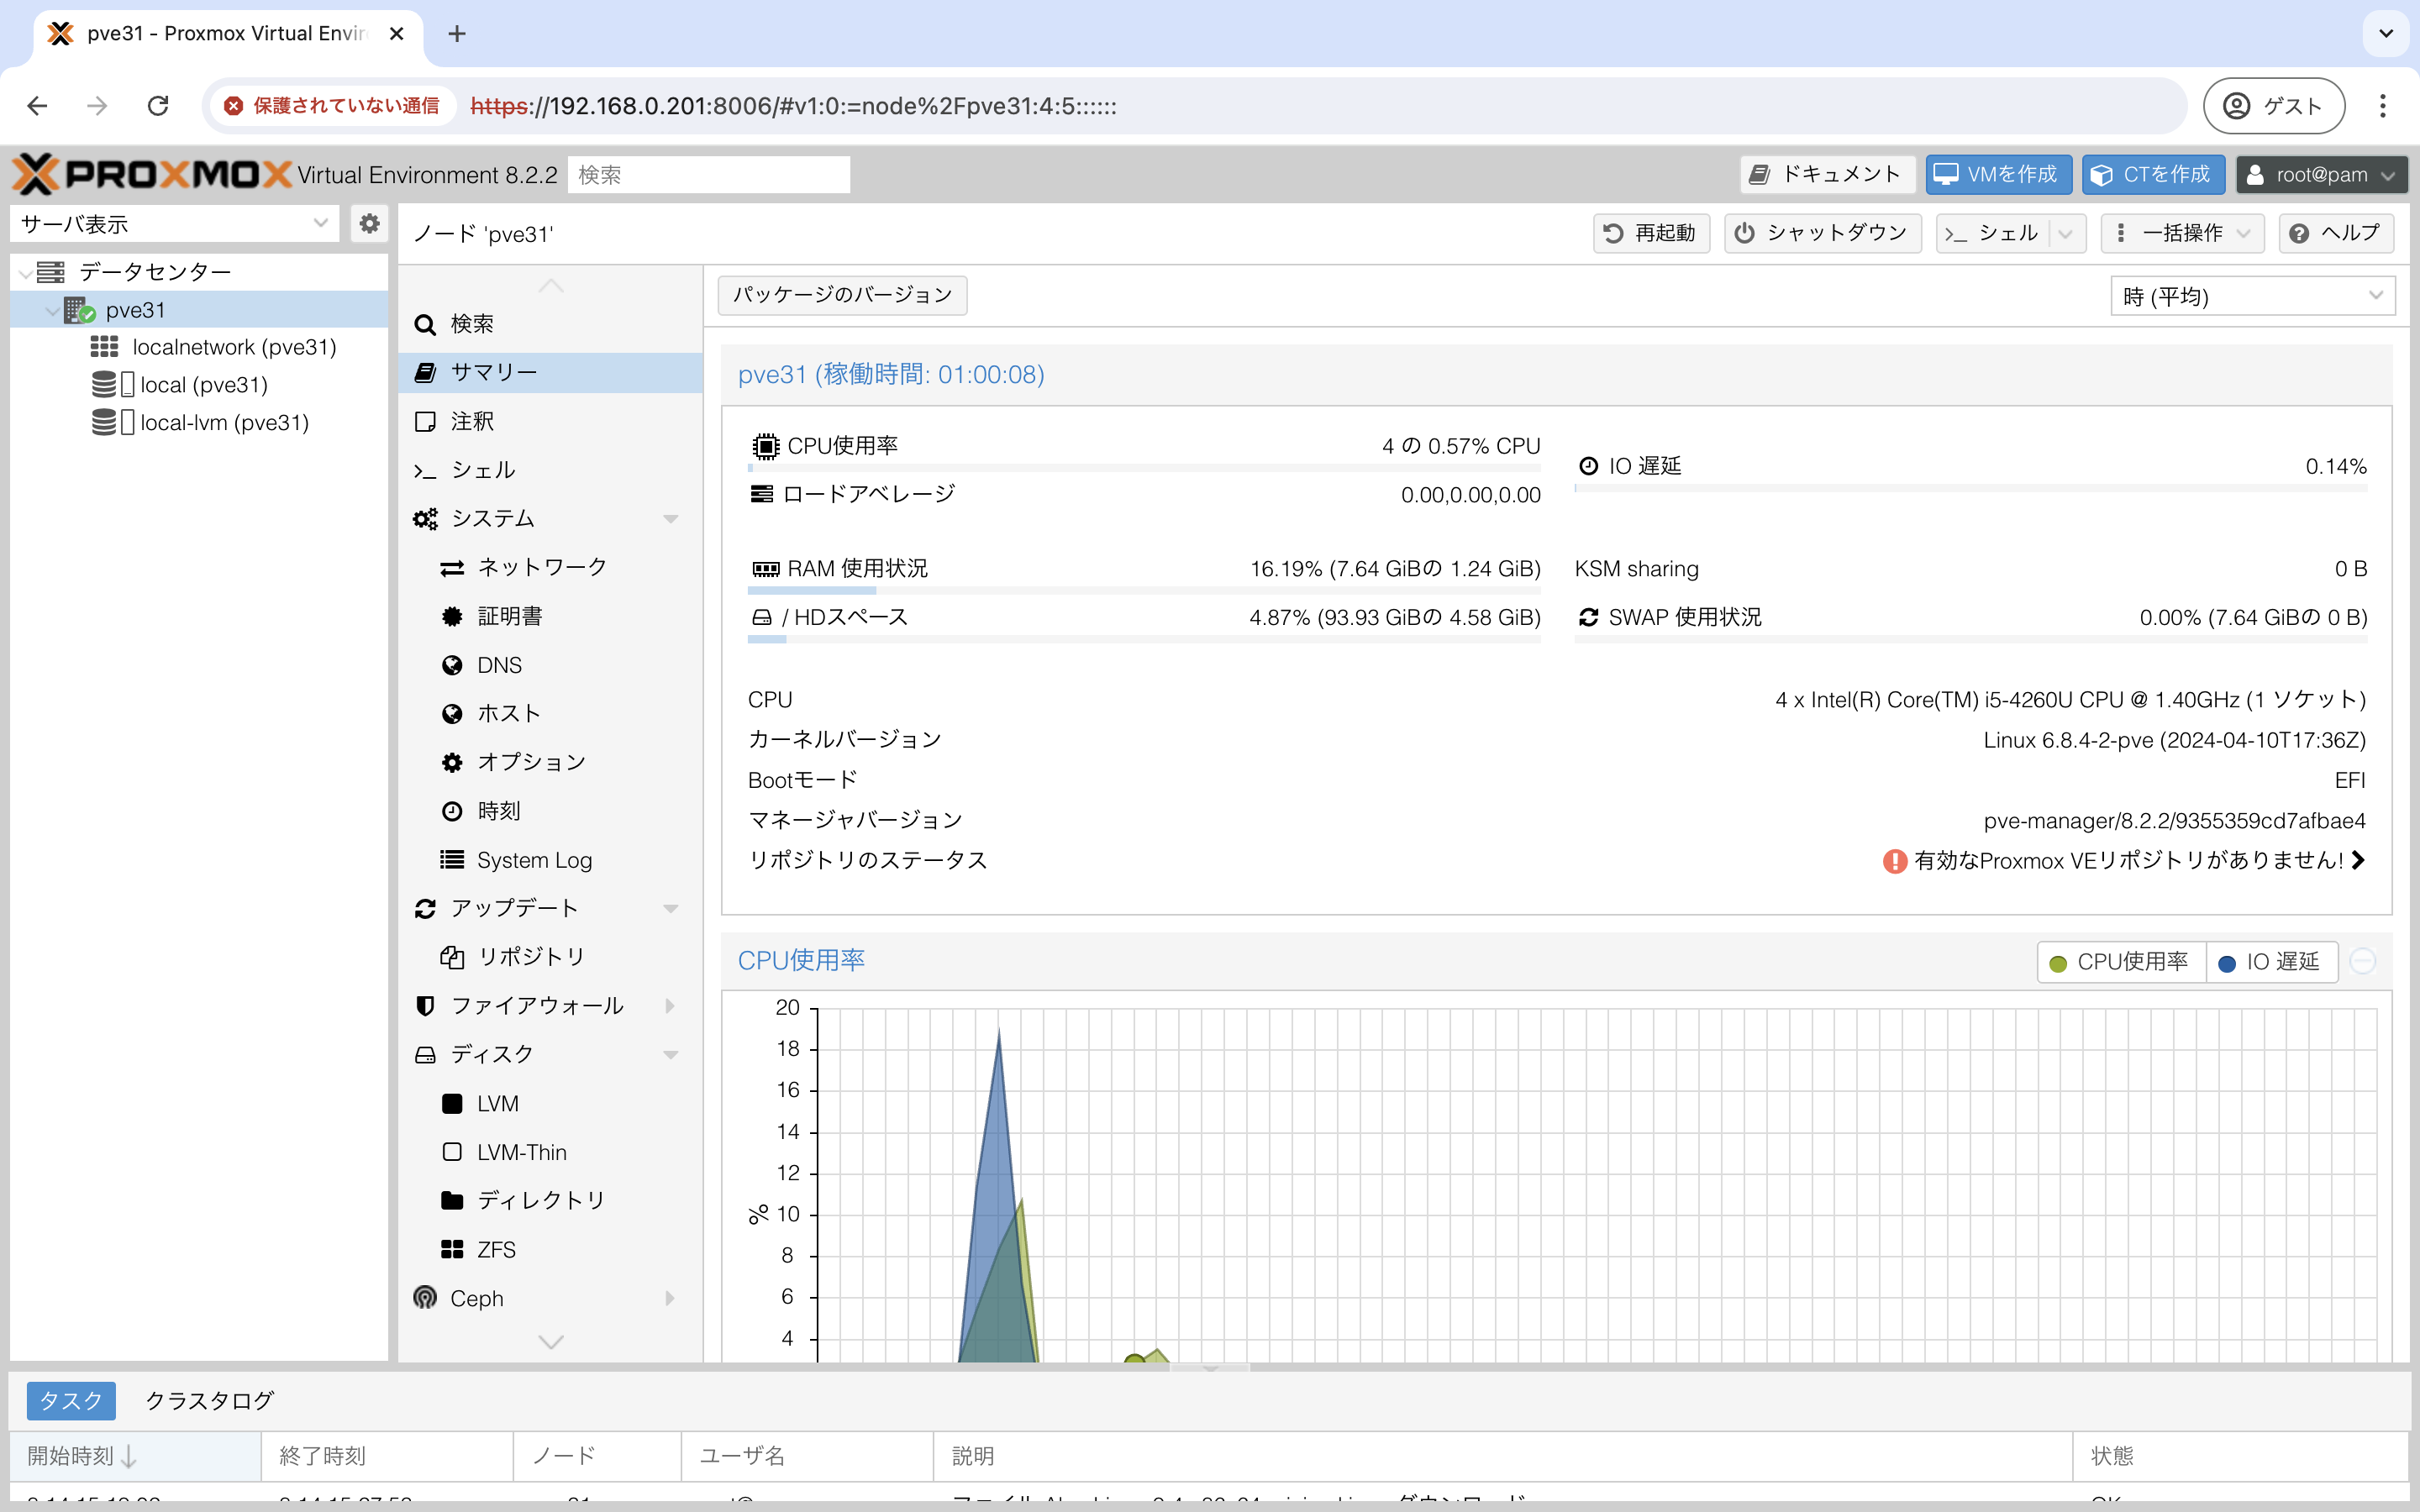Toggle the CPU使用率 legend in the chart
This screenshot has width=2420, height=1512.
pos(2120,962)
